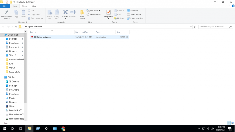Create a New folder from the ribbon
Screen dimensions: 235x132
tap(82, 15)
